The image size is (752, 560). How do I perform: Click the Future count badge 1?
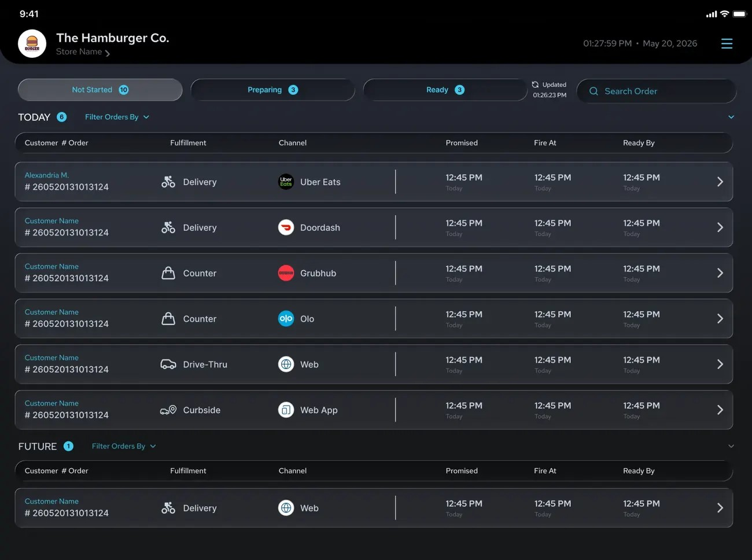coord(68,446)
